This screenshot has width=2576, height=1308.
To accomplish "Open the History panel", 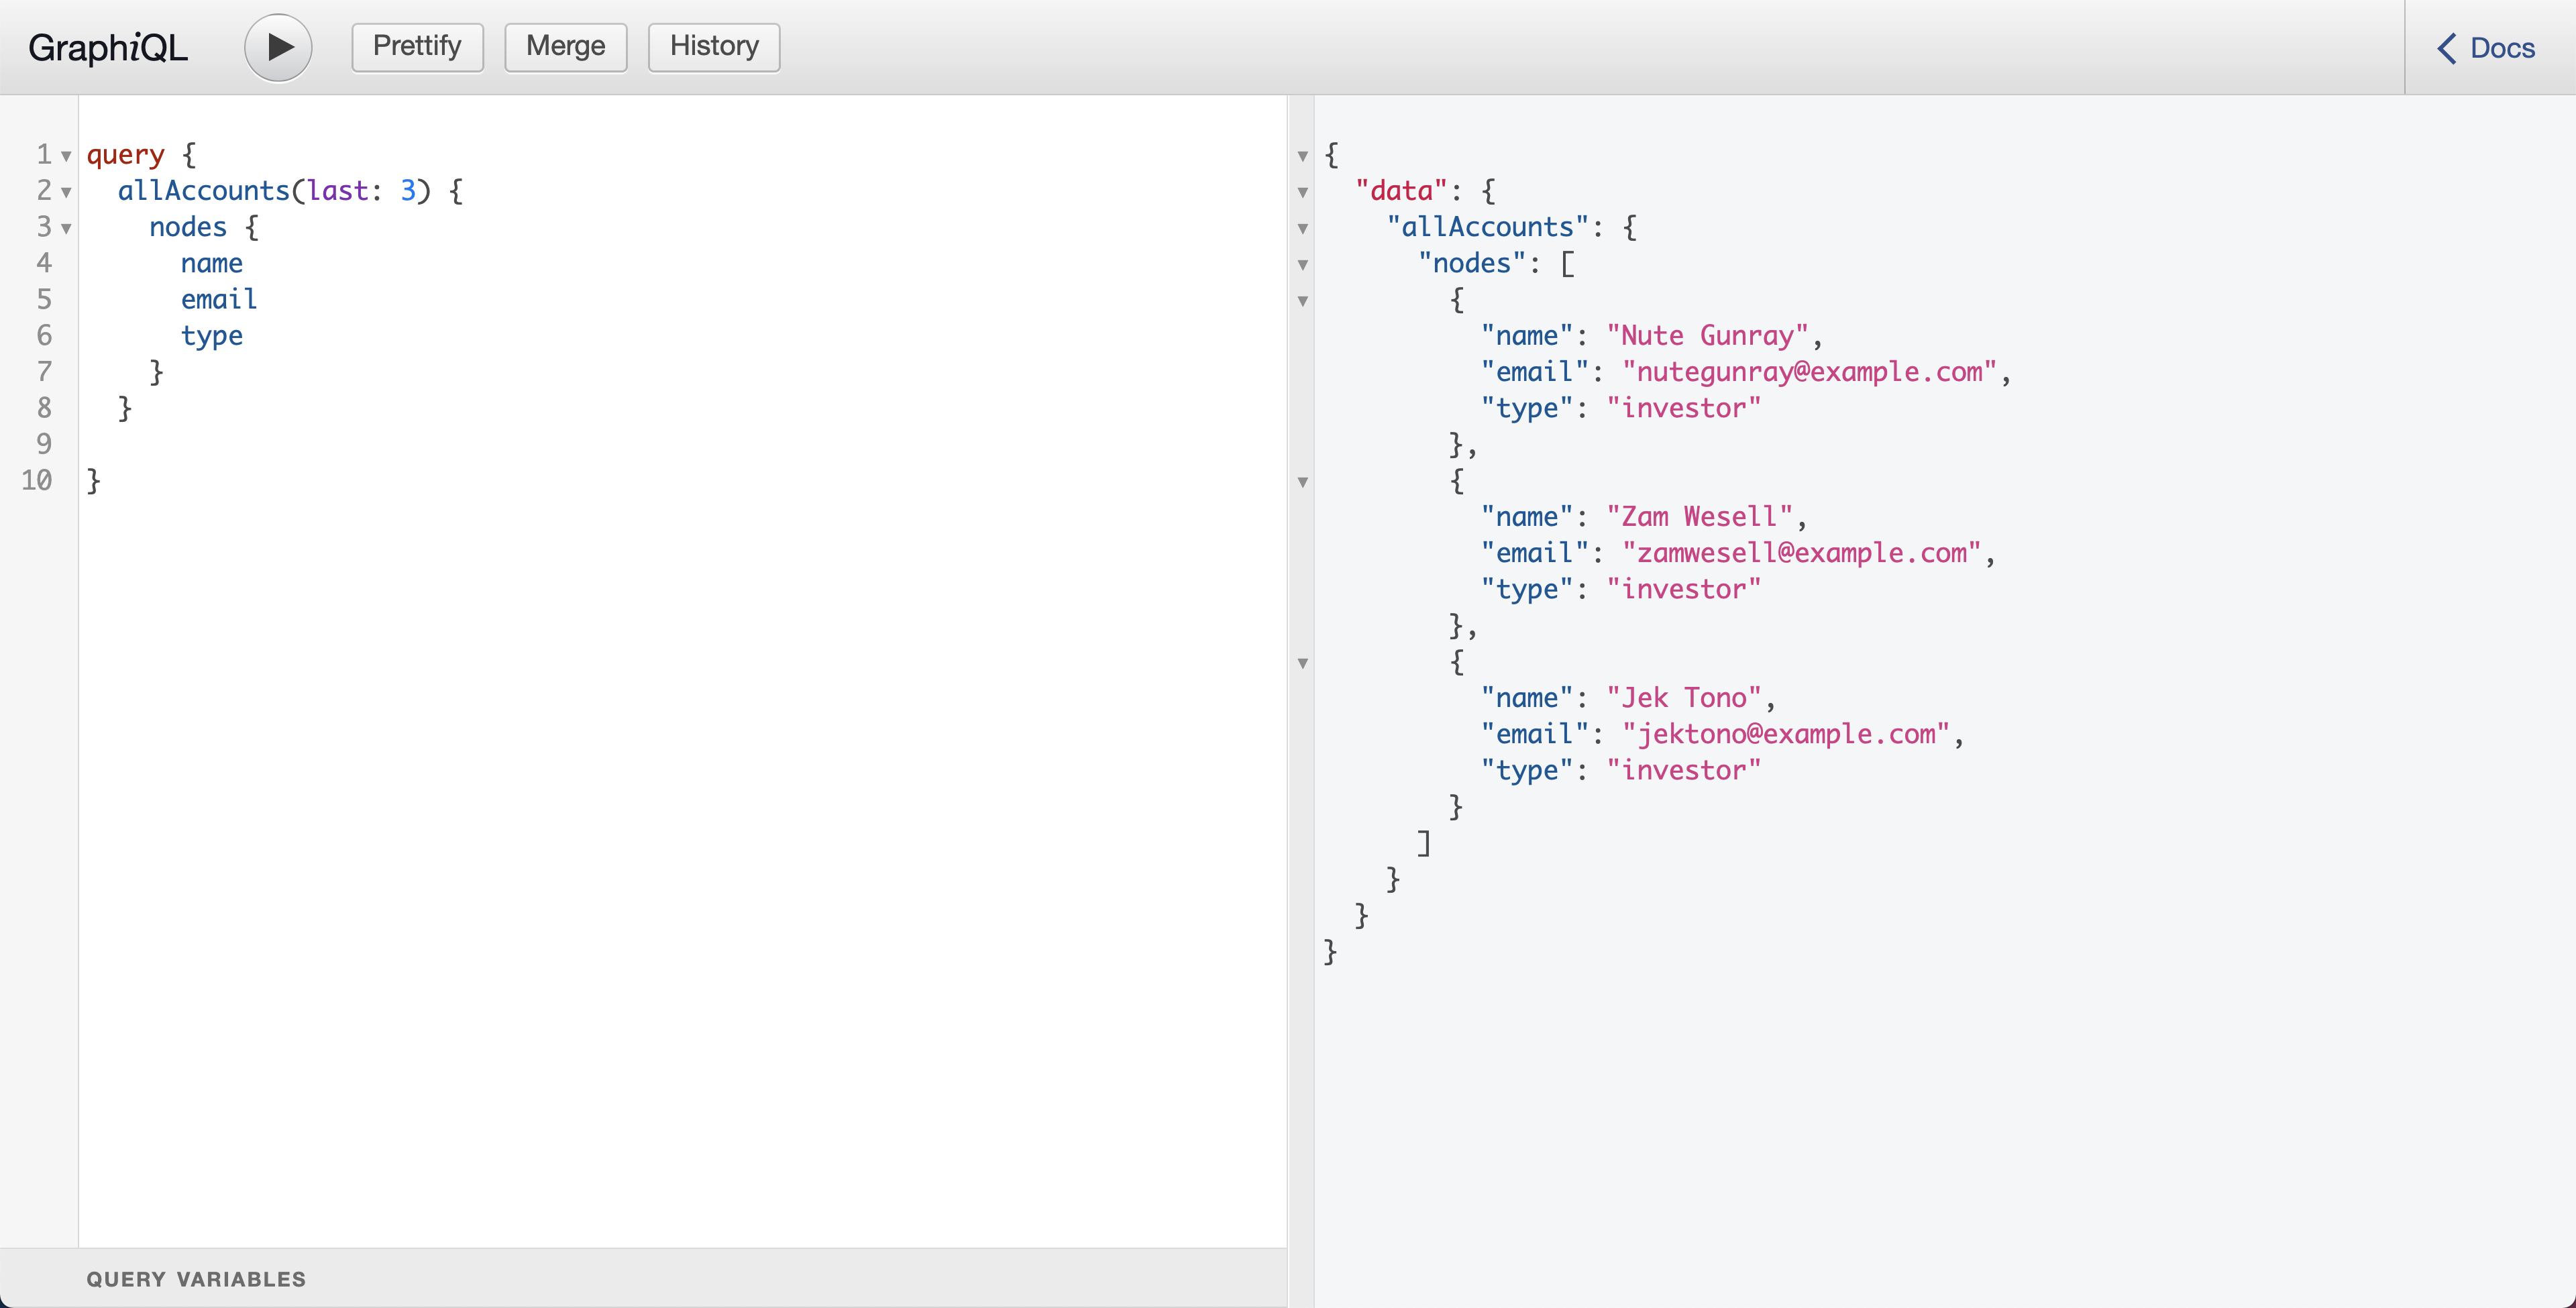I will click(714, 47).
